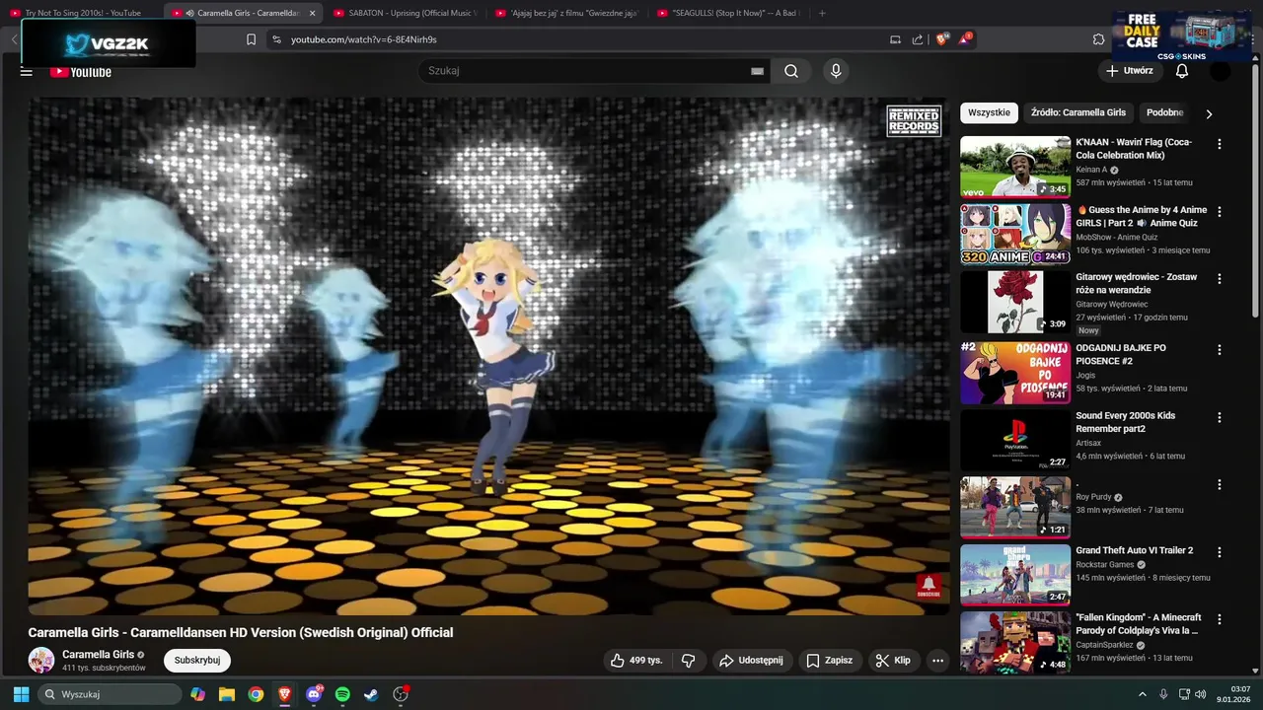Toggle the tray microphone icon
The width and height of the screenshot is (1263, 710).
pyautogui.click(x=1163, y=694)
